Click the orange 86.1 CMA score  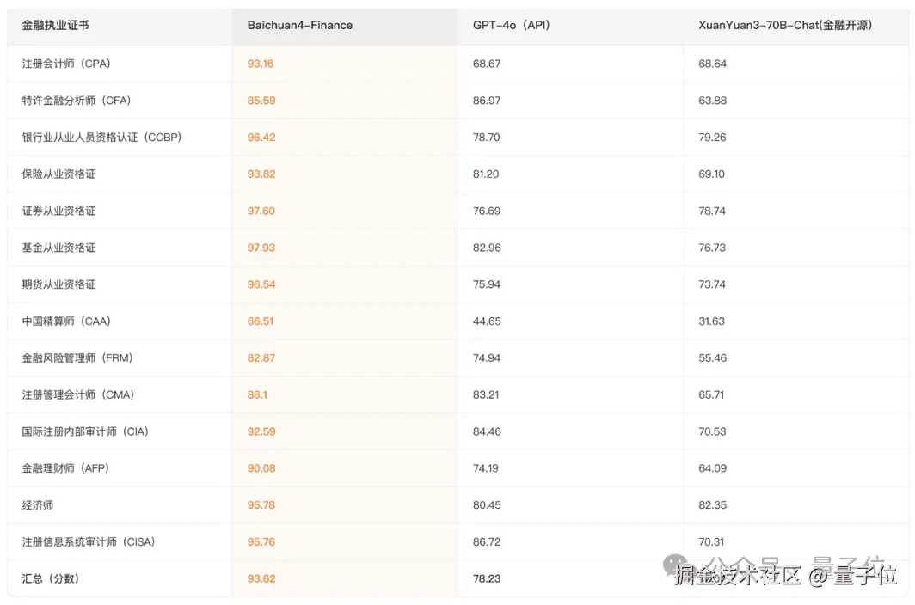[257, 395]
